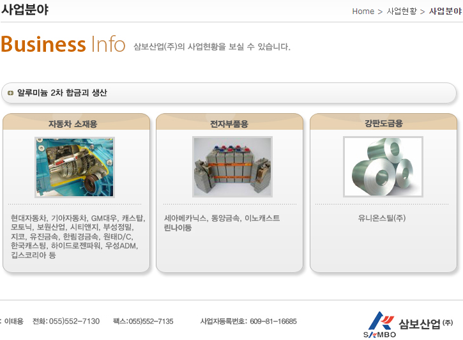463x340 pixels.
Task: Click the 모토닉, 보원산업, 시티앤지 line
Action: [x=72, y=227]
